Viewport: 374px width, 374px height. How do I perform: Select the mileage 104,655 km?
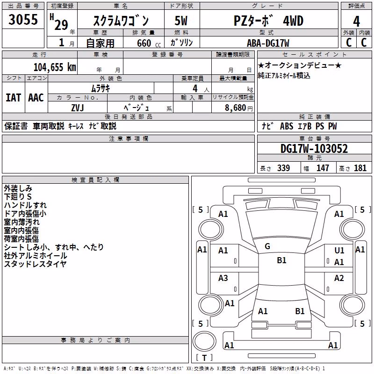click(x=55, y=67)
